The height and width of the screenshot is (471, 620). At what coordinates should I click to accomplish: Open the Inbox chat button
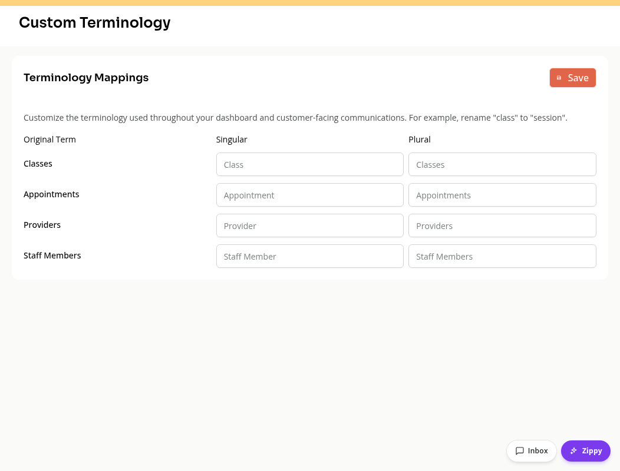(532, 451)
